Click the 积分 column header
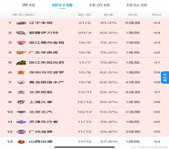The height and width of the screenshot is (149, 169). click(x=157, y=15)
